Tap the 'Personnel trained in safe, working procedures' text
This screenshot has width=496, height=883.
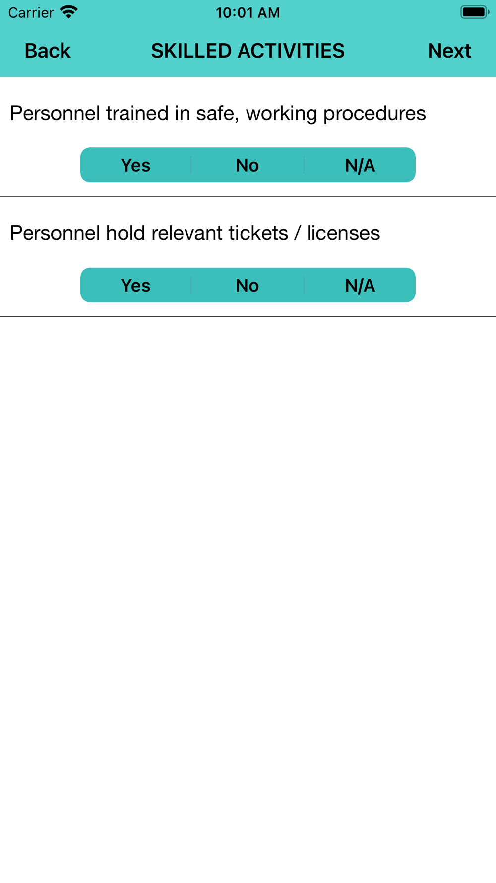click(x=218, y=113)
